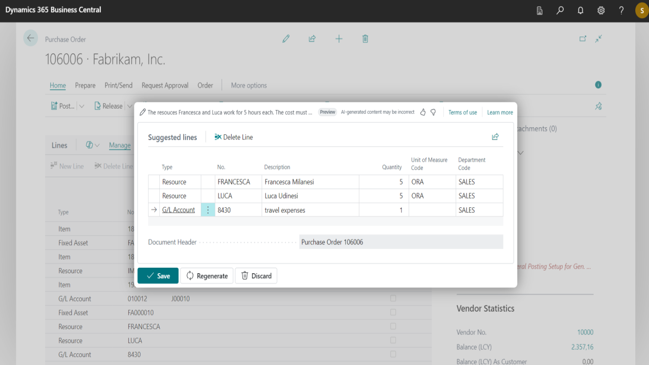This screenshot has width=649, height=365.
Task: Click SALES department in Luca row
Action: point(479,196)
